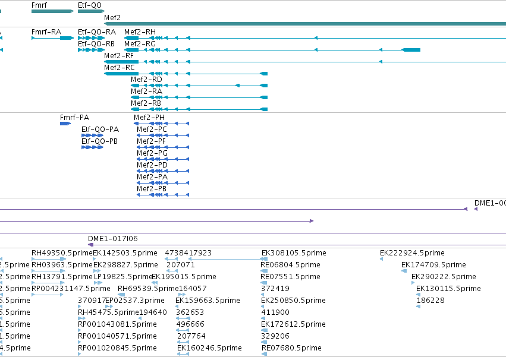Click the long Mef2 gene bar
This screenshot has width=506, height=357.
coord(305,24)
